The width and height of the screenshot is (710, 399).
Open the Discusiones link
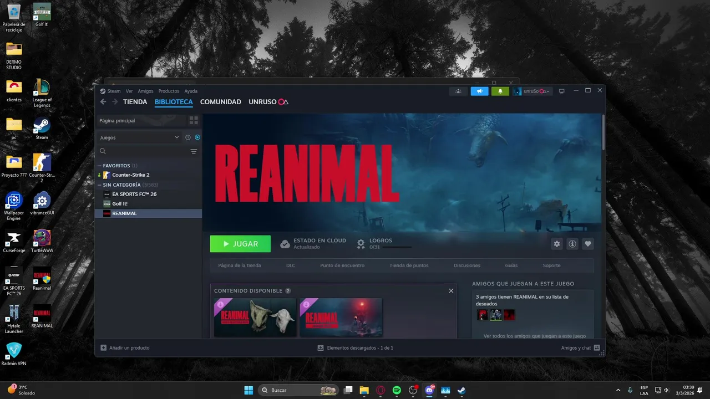[x=467, y=265]
